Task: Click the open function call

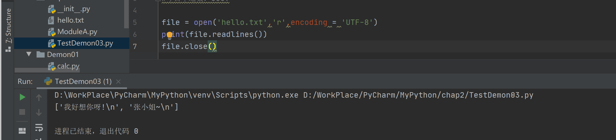Action: click(x=203, y=22)
